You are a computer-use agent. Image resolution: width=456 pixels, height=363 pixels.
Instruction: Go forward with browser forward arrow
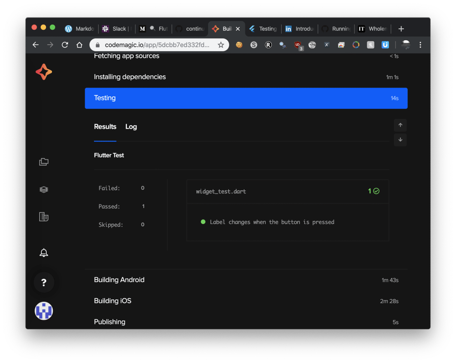pyautogui.click(x=50, y=45)
